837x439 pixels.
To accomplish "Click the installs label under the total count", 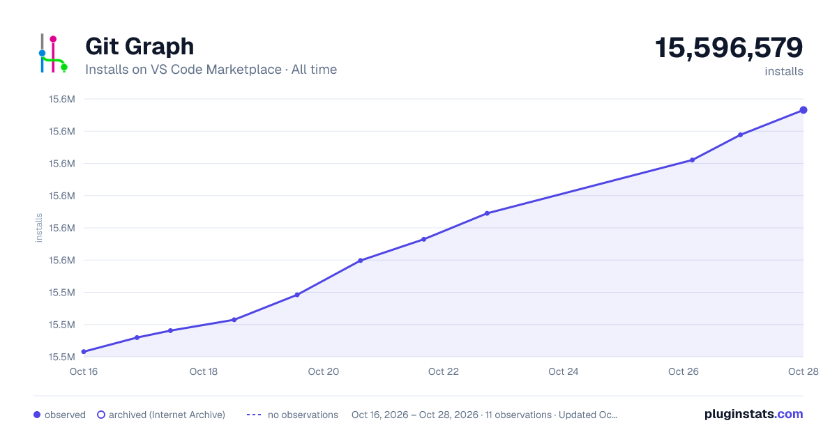I will tap(784, 71).
